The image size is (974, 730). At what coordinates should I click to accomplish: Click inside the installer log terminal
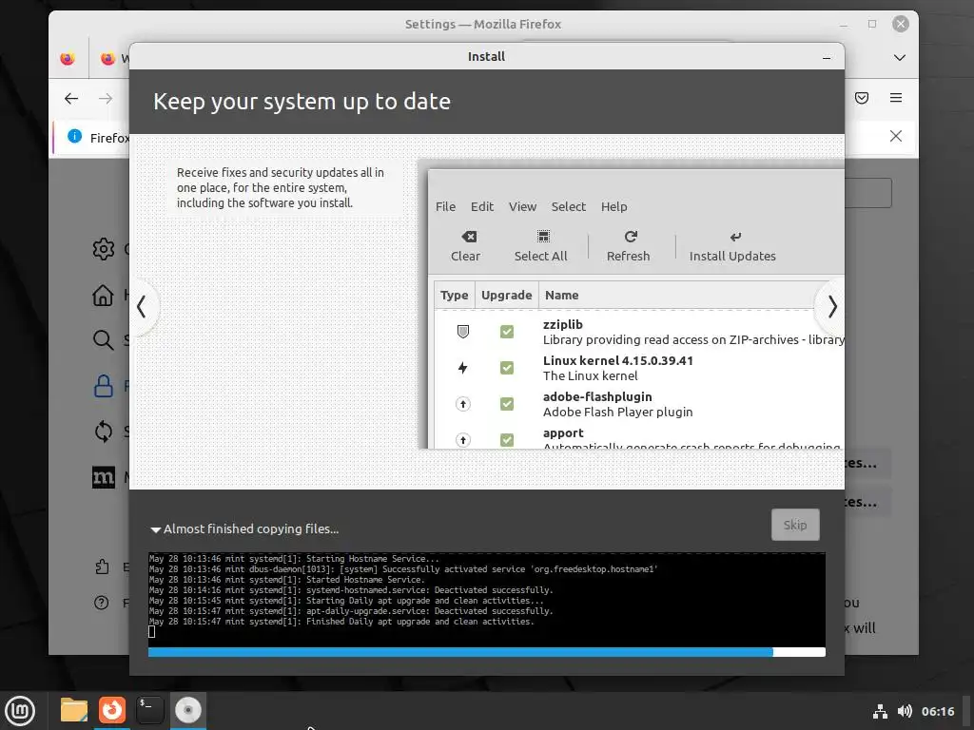coord(486,599)
